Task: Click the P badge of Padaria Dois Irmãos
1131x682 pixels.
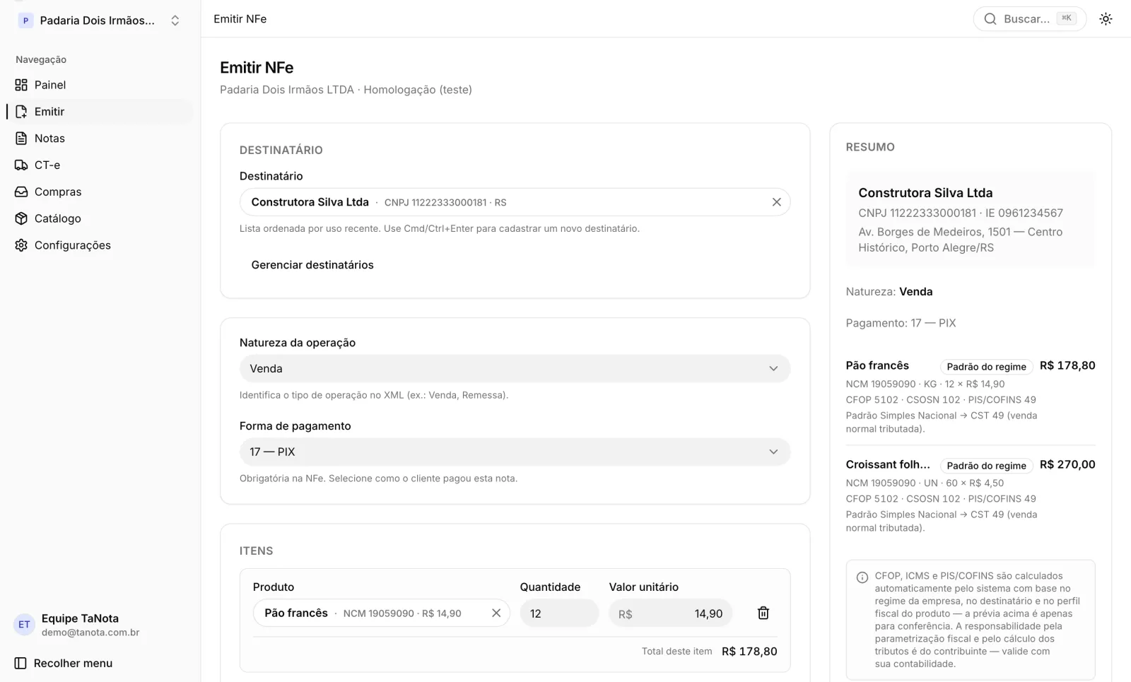Action: (25, 20)
